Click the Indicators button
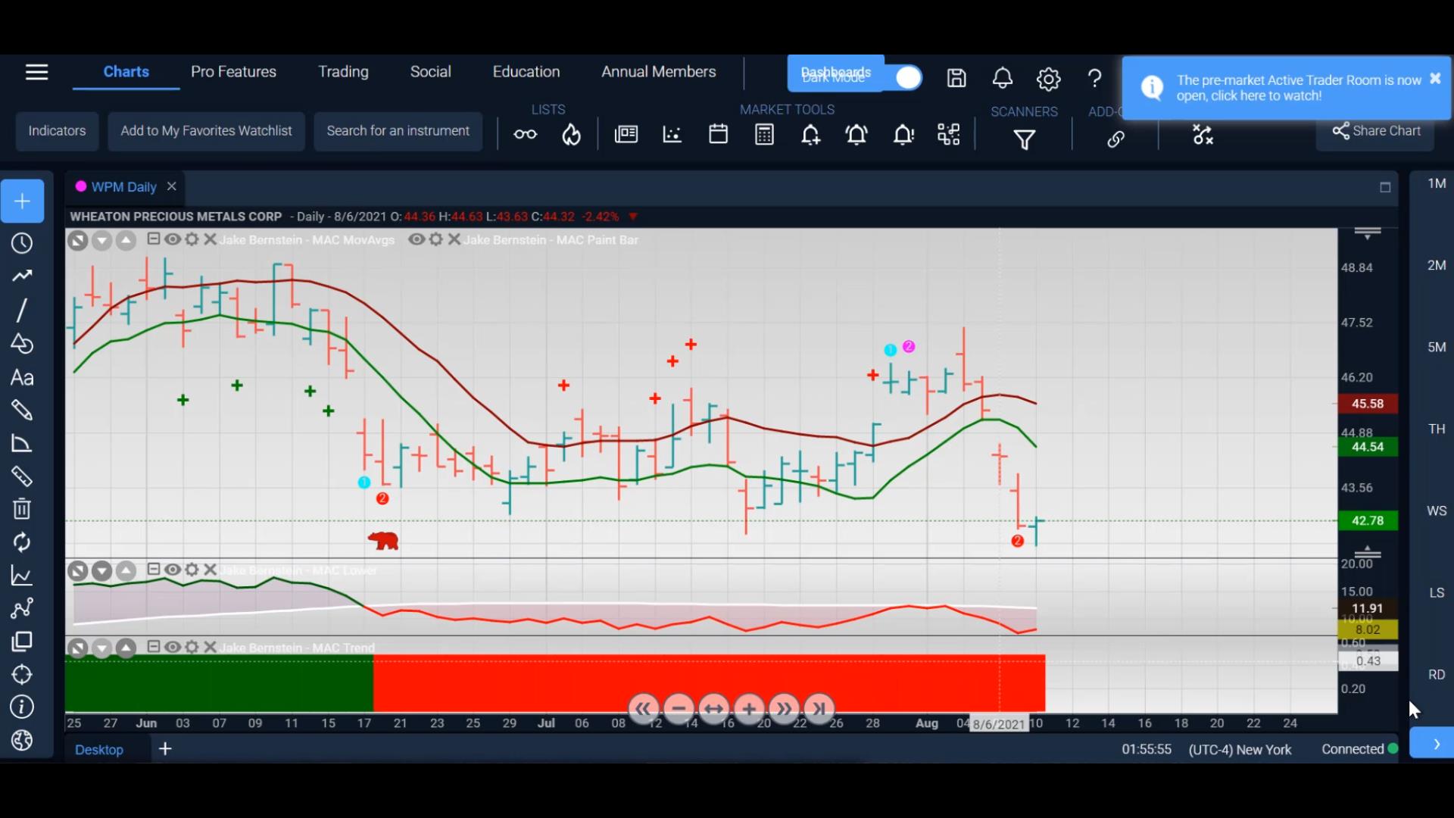Viewport: 1454px width, 818px height. point(57,131)
